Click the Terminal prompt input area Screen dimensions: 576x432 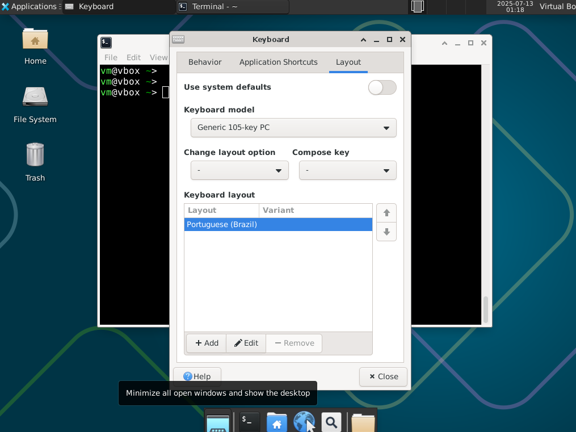pyautogui.click(x=166, y=93)
